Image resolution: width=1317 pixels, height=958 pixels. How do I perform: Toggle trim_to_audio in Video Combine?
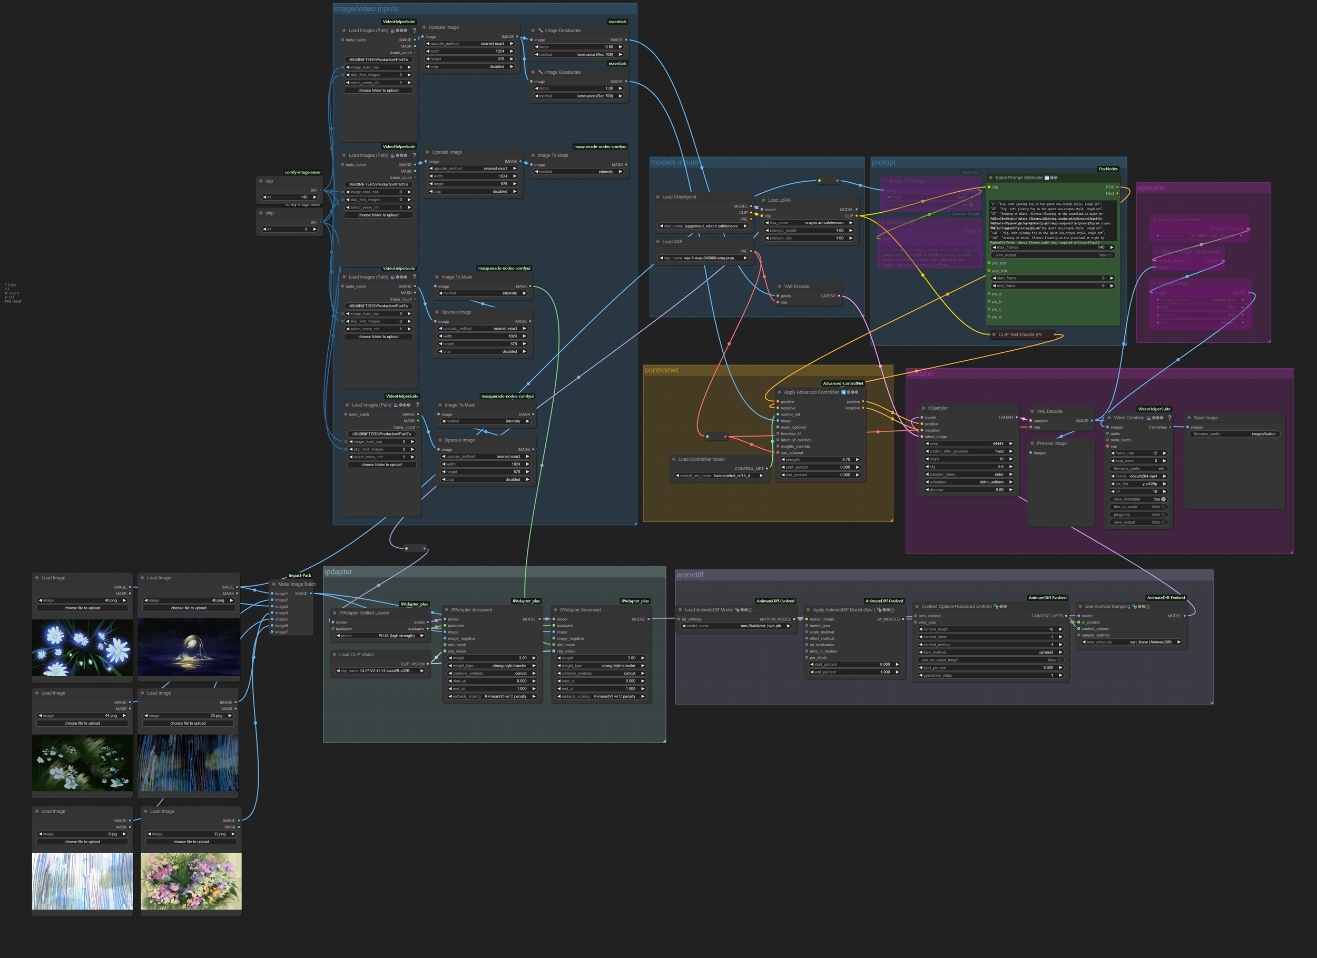pyautogui.click(x=1139, y=507)
